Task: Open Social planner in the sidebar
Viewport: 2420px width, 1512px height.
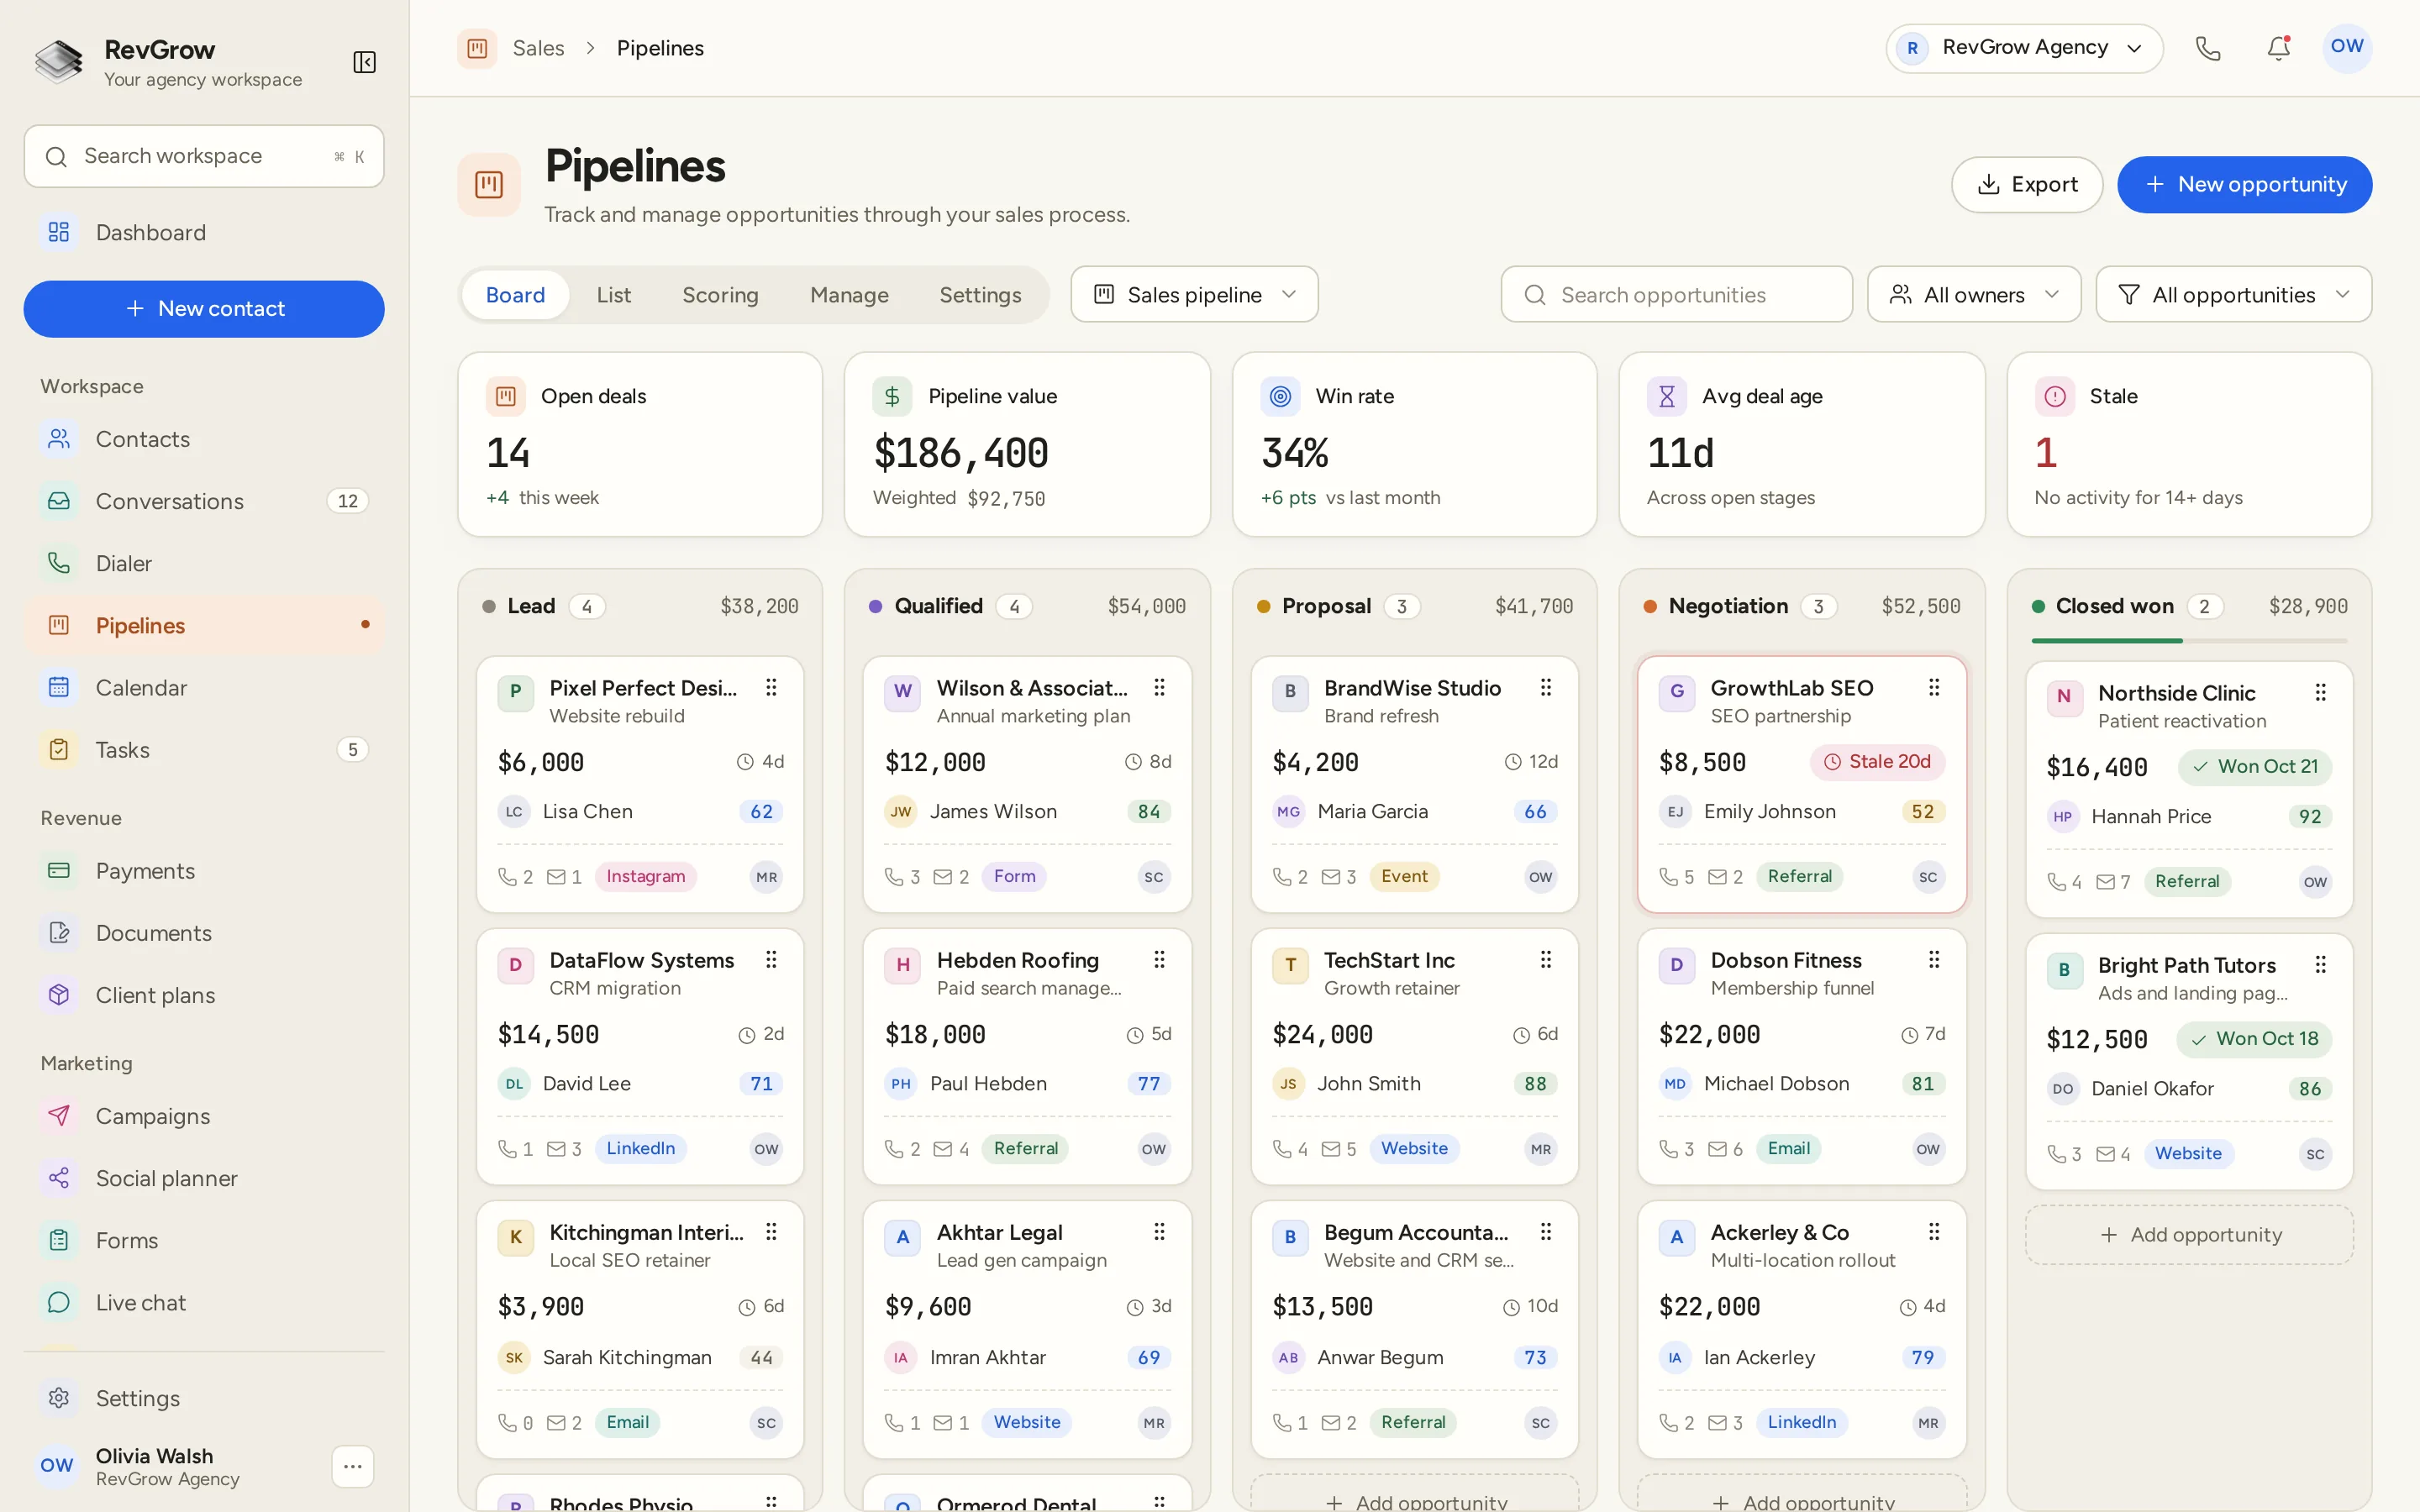Action: pos(204,1178)
